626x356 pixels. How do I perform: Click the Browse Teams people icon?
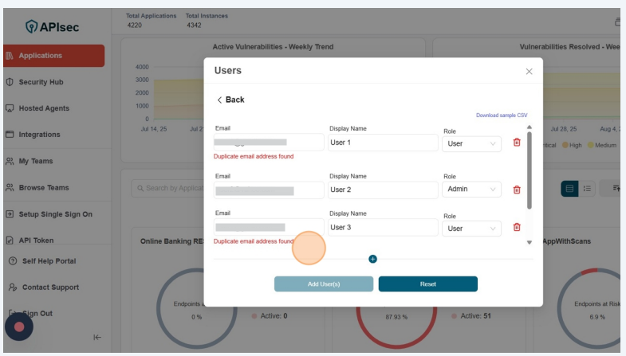pos(10,187)
